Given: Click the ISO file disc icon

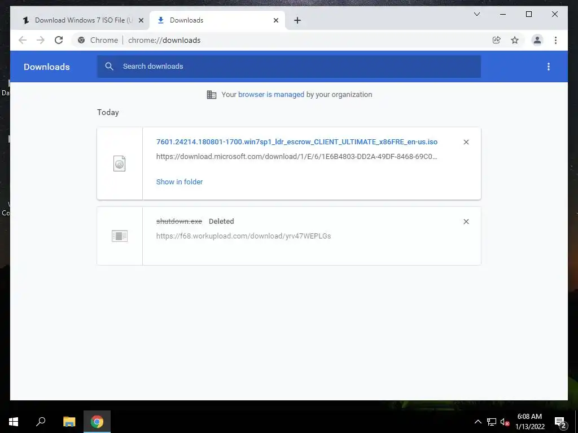Looking at the screenshot, I should click(120, 164).
